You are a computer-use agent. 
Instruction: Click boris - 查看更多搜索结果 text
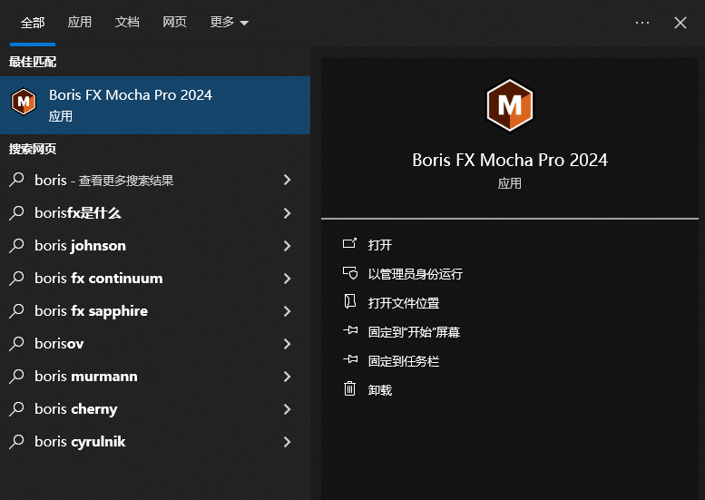(x=103, y=181)
